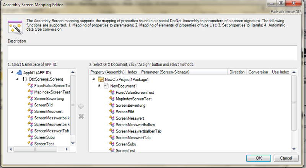Viewport: 306px width, 168px height.
Task: Click the assign arrow icon between panels
Action: coord(81,106)
